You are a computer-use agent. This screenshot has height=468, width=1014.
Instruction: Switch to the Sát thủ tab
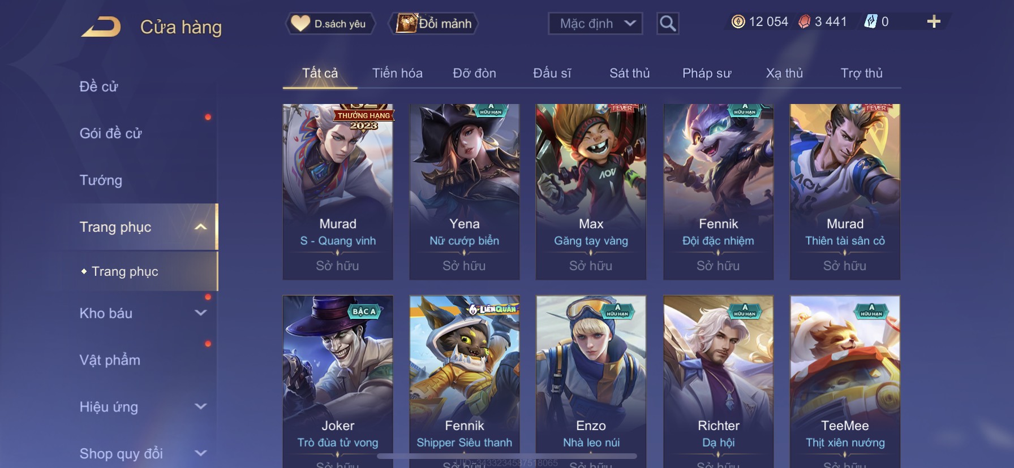[x=629, y=73]
